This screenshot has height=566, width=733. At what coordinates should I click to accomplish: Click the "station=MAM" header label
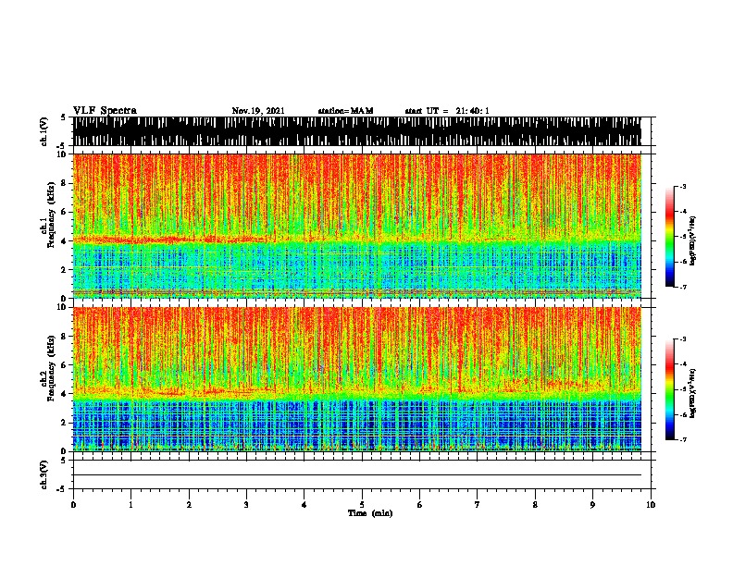coord(345,111)
